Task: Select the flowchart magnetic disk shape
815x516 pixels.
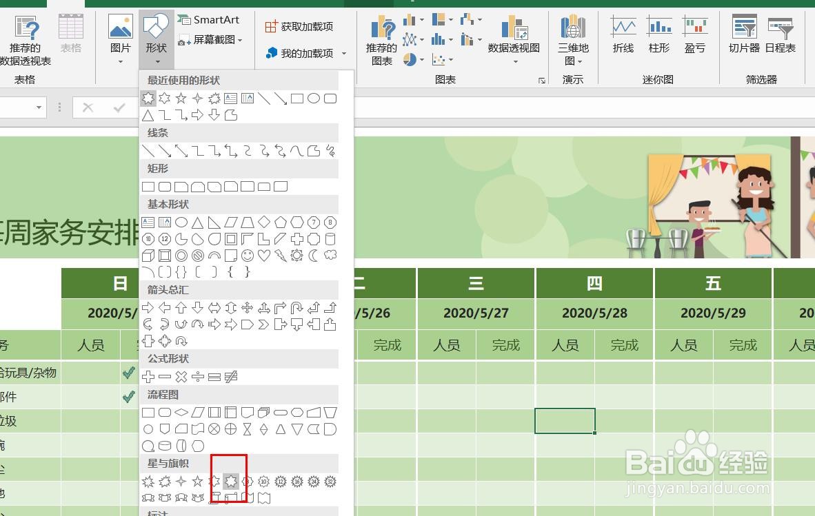Action: tap(165, 446)
